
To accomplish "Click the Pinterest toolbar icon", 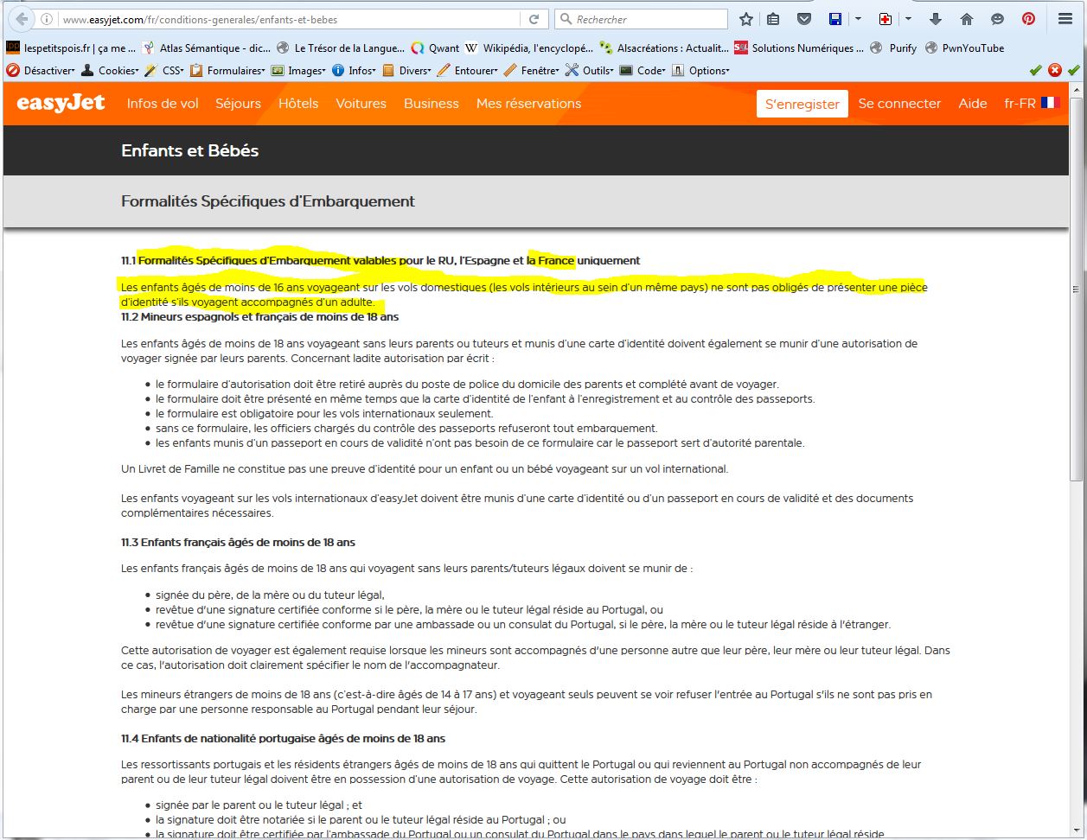I will click(x=1028, y=19).
